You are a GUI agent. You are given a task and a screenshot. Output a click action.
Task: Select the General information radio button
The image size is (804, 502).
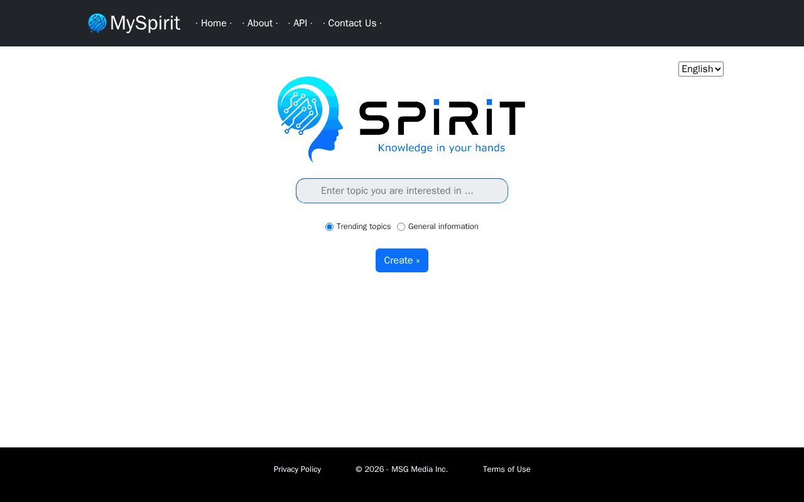(401, 227)
